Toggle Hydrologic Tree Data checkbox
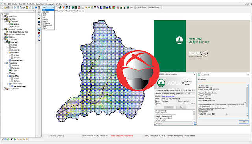Screen dimensions: 252x144 pos(4,29)
